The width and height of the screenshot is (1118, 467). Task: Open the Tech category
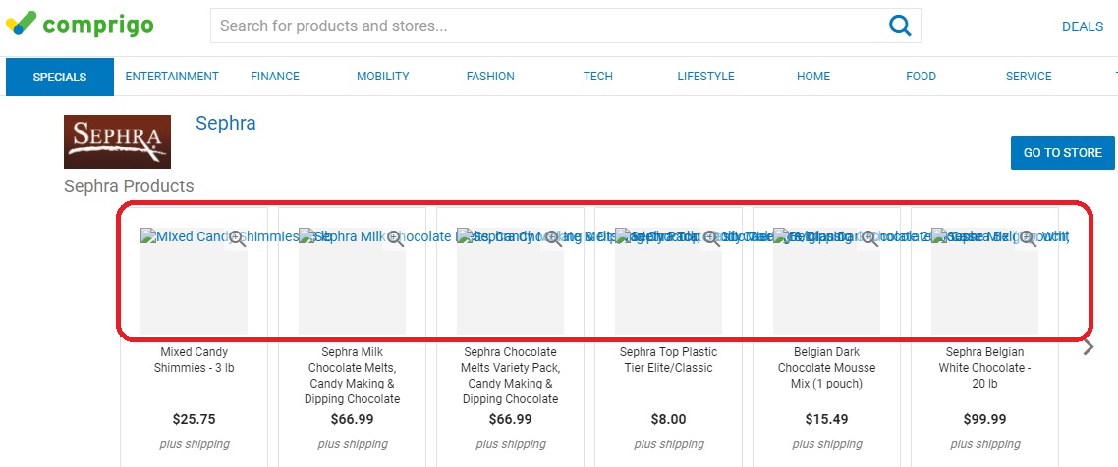(597, 77)
